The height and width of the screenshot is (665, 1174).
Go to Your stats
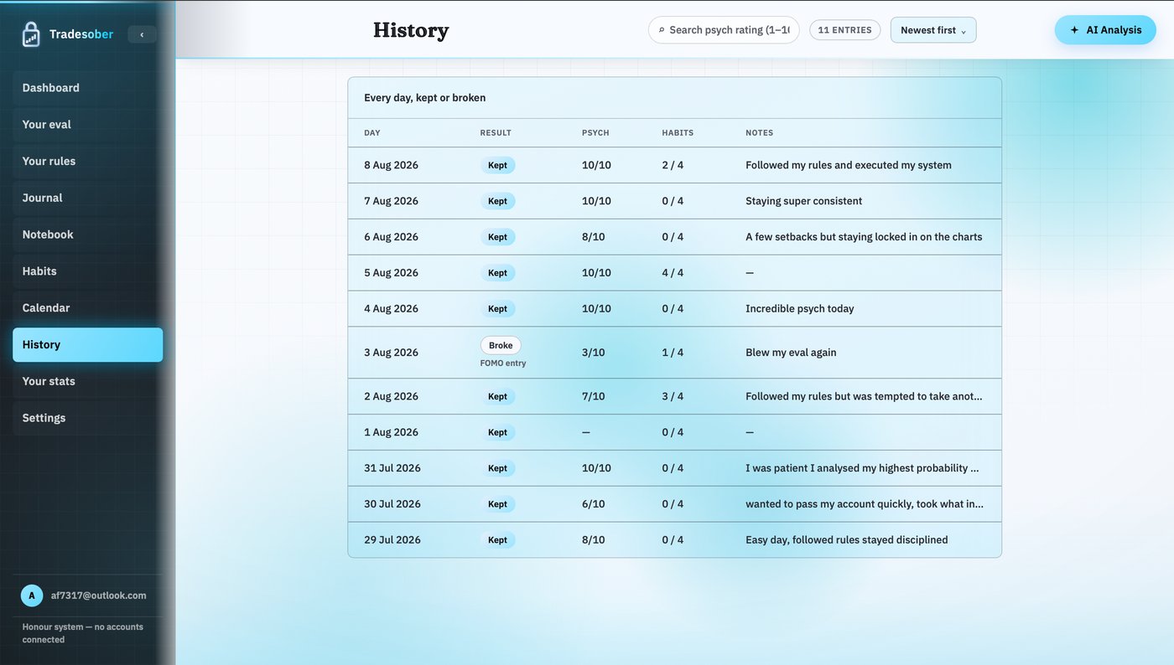88,381
